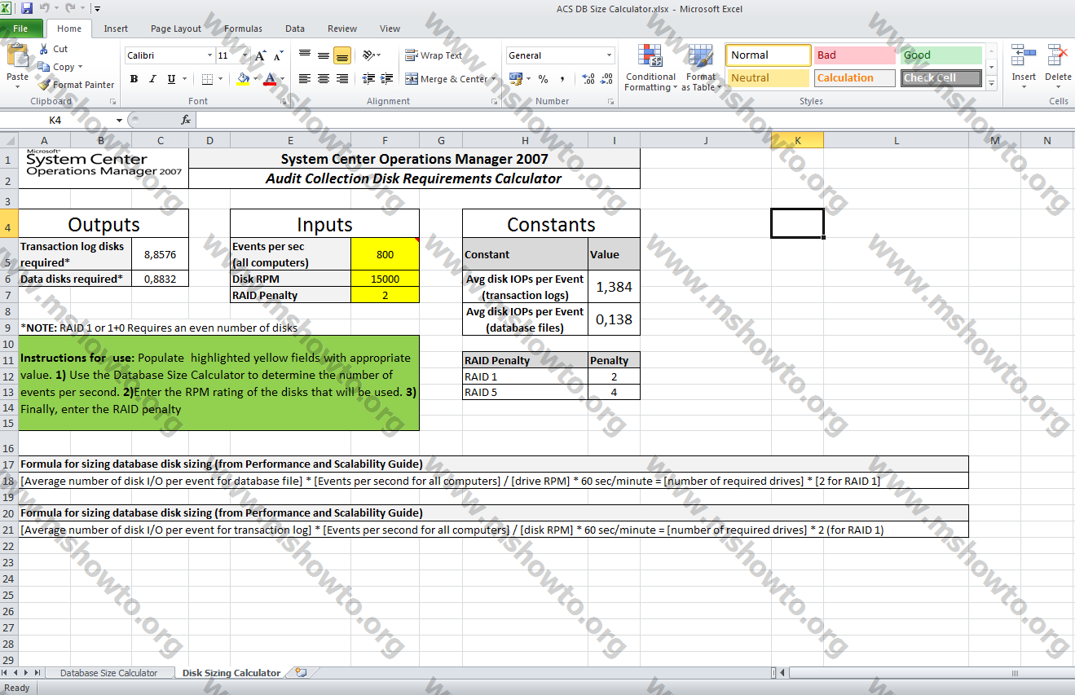Open the borders dropdown arrow
Viewport: 1075px width, 695px height.
(220, 79)
